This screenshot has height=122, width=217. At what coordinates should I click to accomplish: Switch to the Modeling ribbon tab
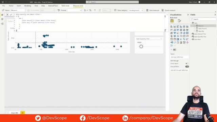click(28, 6)
